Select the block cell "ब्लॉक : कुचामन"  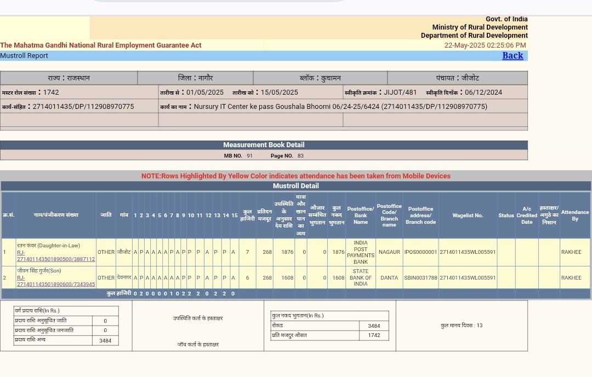[320, 78]
